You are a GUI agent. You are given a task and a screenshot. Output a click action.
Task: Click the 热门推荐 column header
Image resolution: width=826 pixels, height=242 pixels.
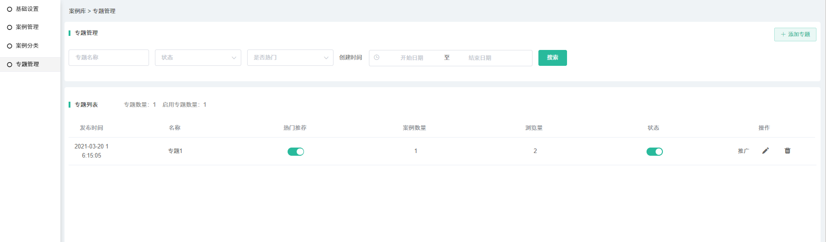(x=295, y=128)
